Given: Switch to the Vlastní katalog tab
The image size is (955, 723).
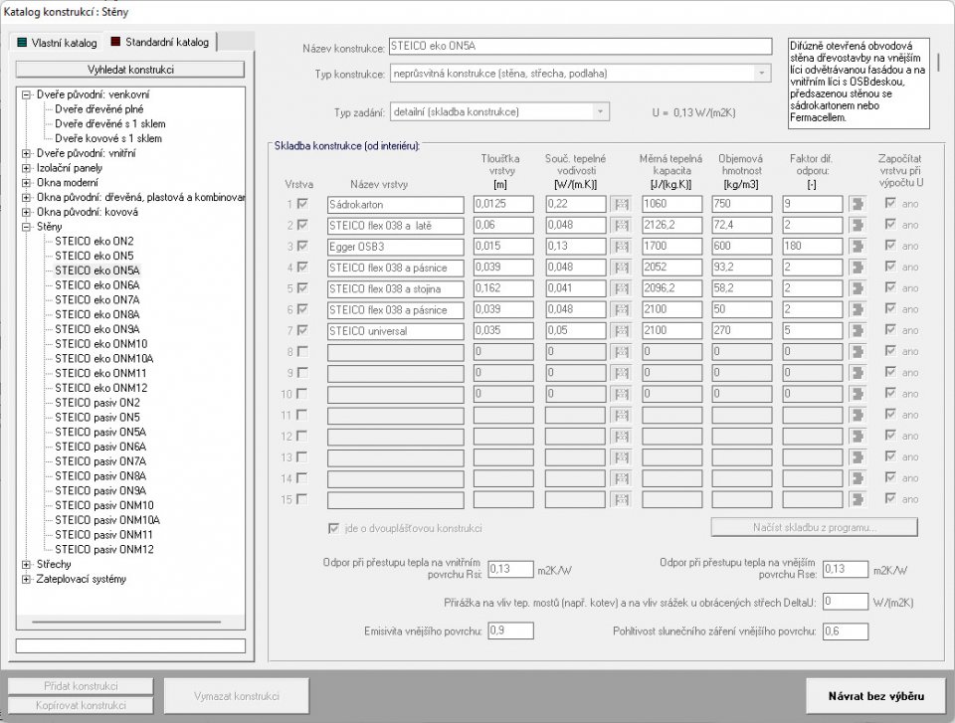Looking at the screenshot, I should pyautogui.click(x=58, y=43).
